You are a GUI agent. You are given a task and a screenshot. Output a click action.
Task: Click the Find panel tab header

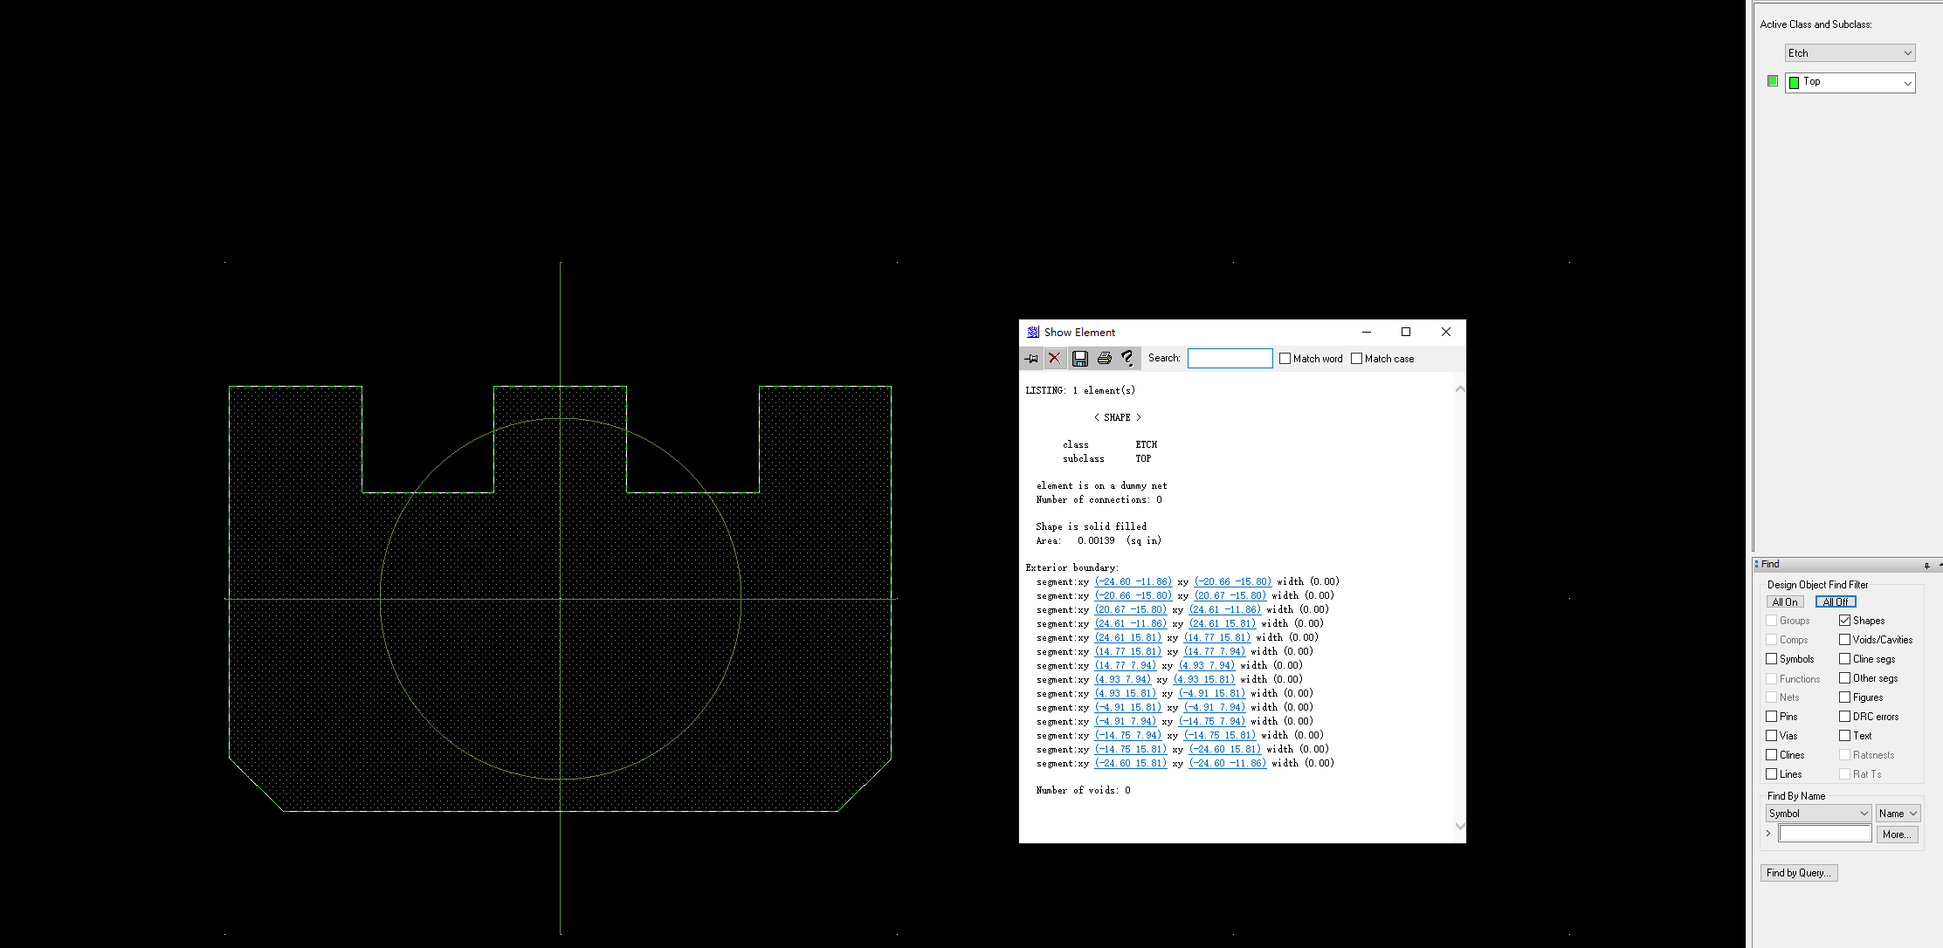[x=1770, y=565]
